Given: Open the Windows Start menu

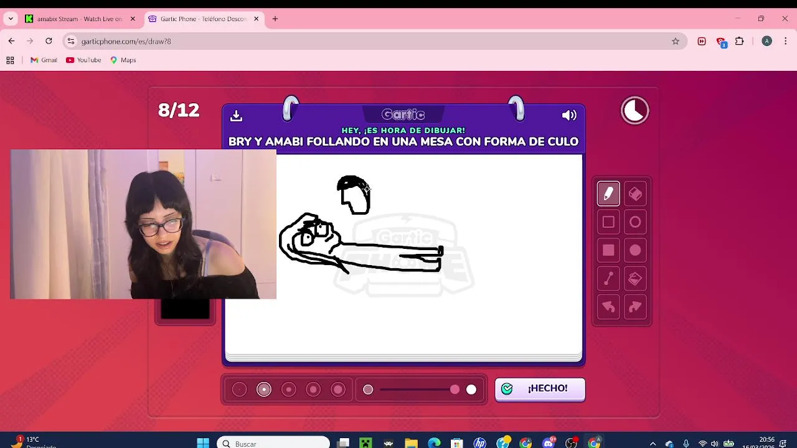Looking at the screenshot, I should (203, 443).
